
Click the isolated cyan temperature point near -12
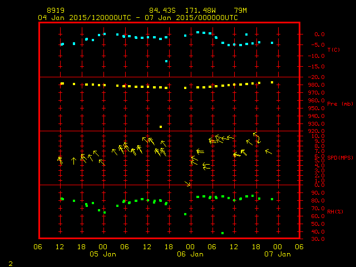166,61
